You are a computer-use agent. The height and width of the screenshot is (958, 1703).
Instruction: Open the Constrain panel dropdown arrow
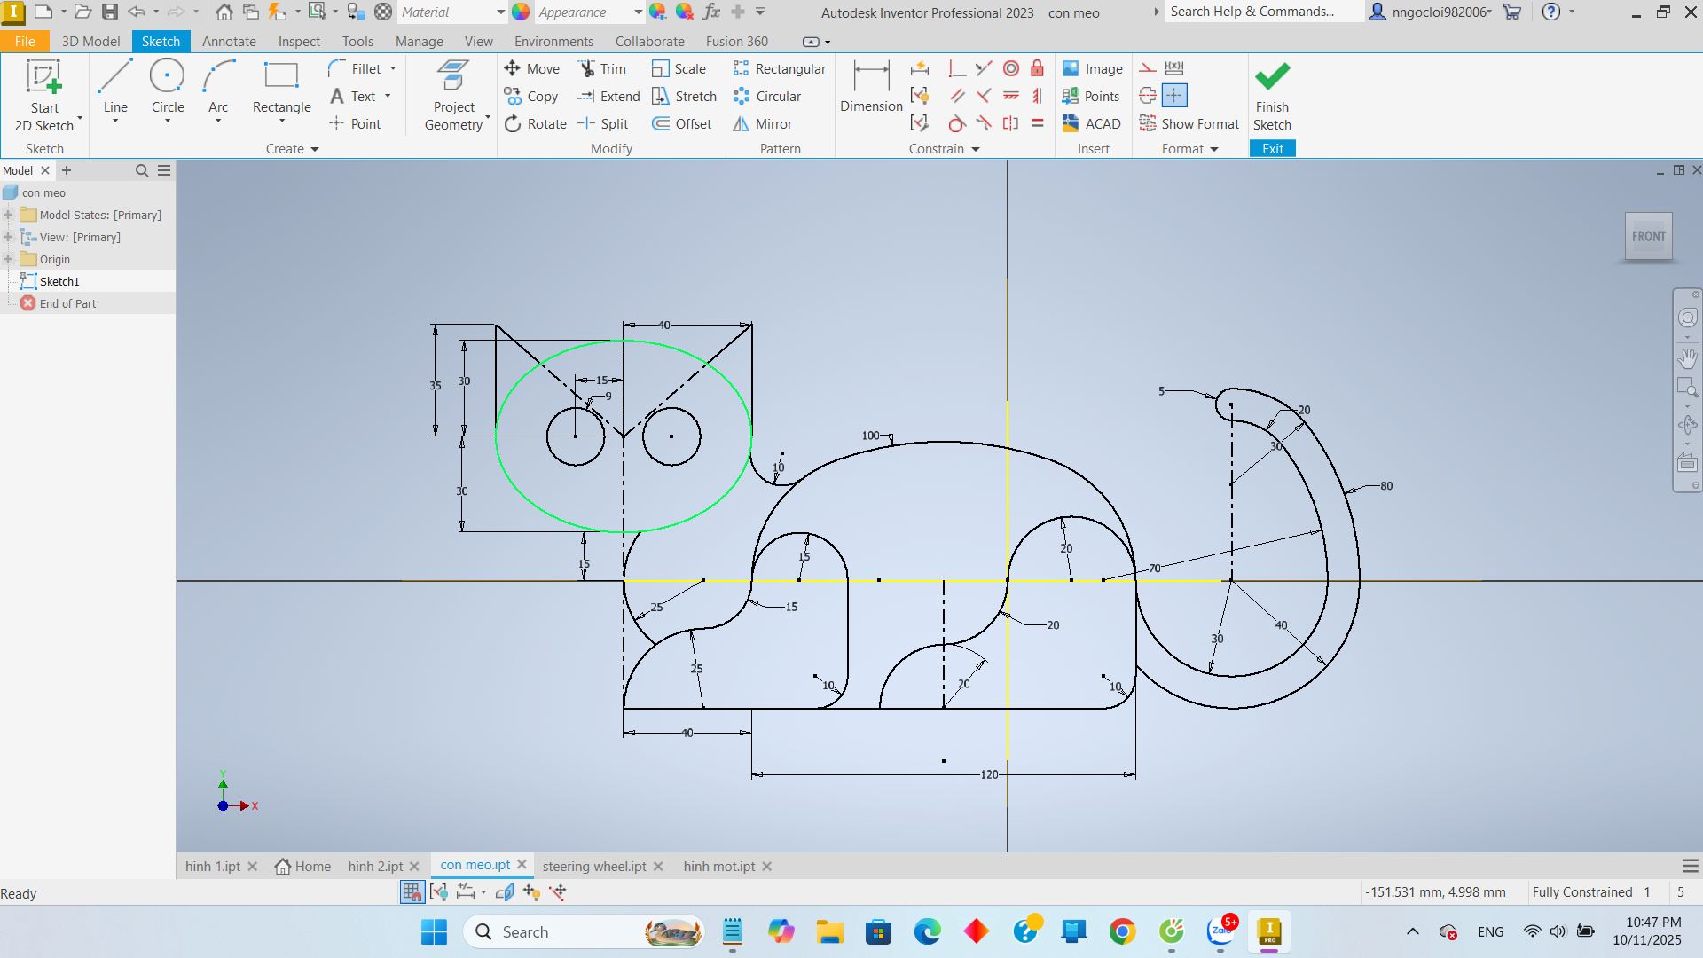point(976,150)
